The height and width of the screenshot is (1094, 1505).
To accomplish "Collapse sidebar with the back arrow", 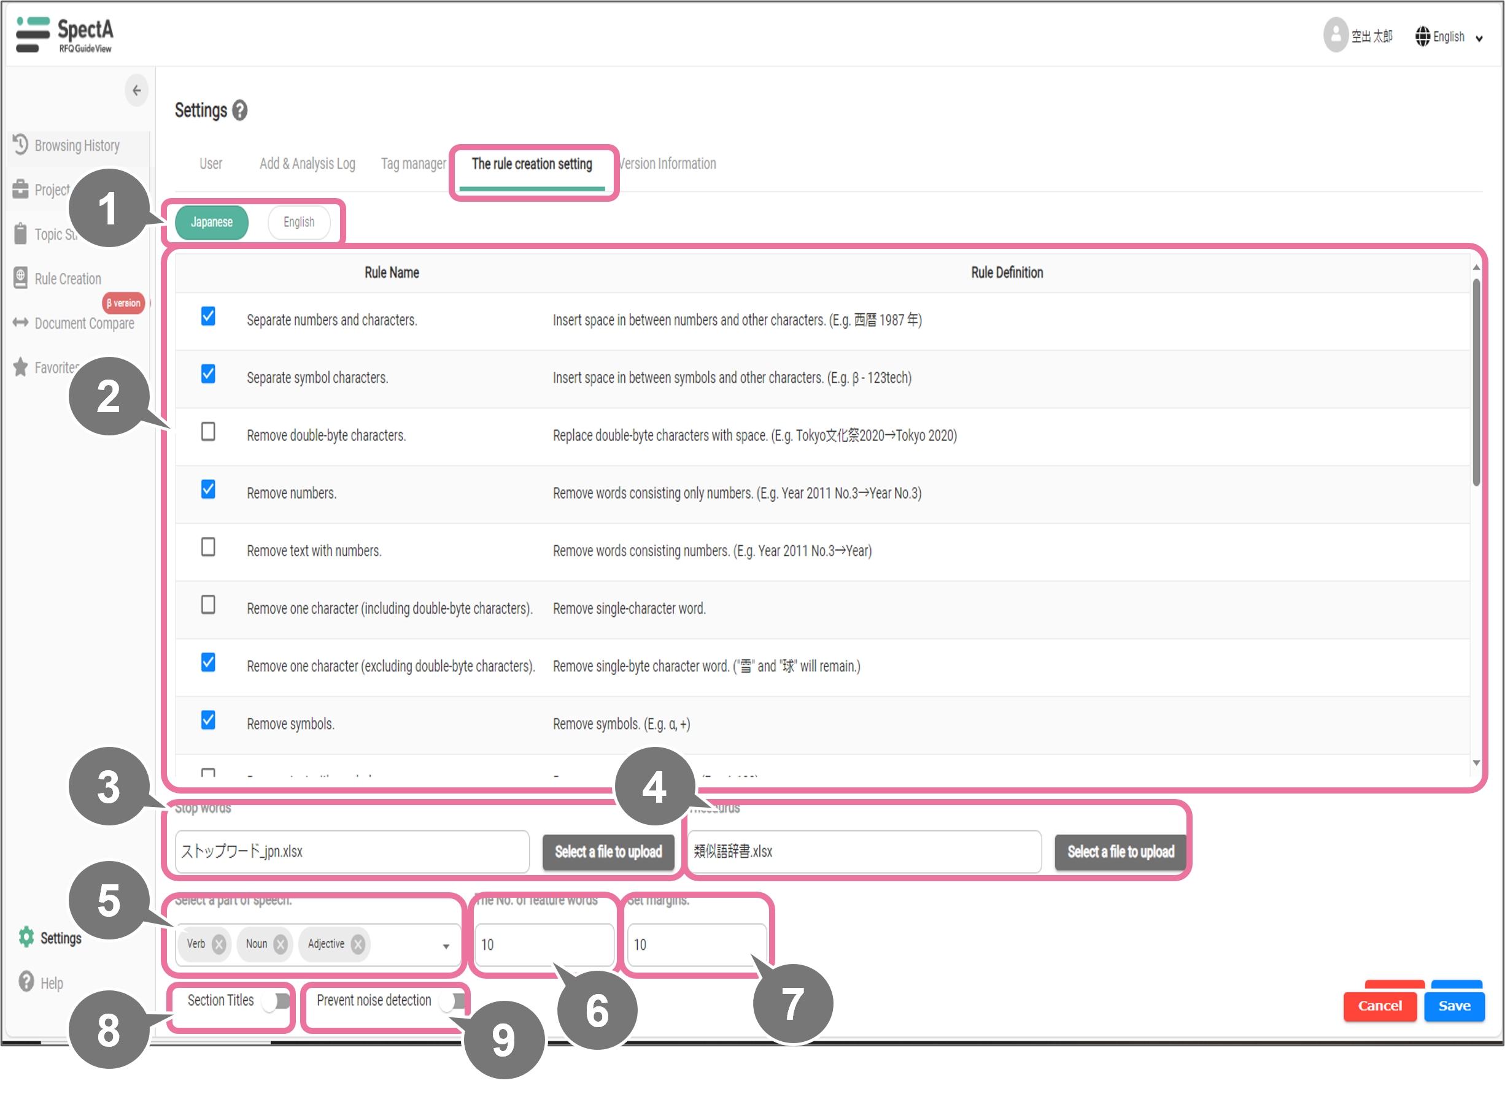I will (x=137, y=91).
